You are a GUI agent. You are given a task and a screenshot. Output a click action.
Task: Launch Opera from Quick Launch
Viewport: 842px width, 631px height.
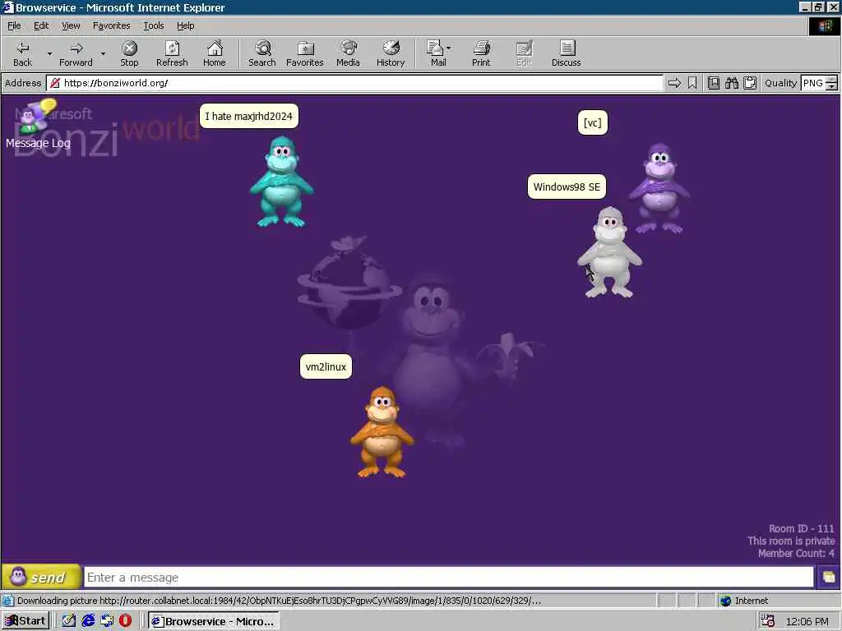125,621
